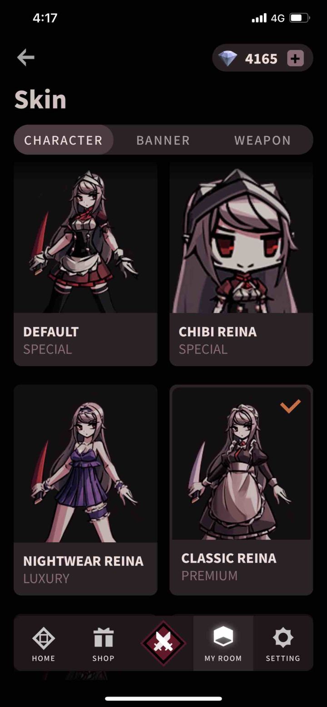The width and height of the screenshot is (327, 707).
Task: Switch to the Weapon tab
Action: 263,140
